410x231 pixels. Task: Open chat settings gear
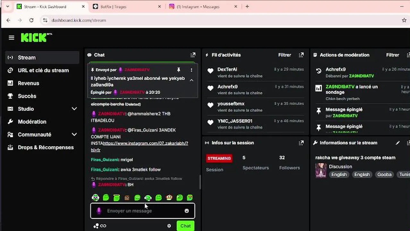[169, 226]
